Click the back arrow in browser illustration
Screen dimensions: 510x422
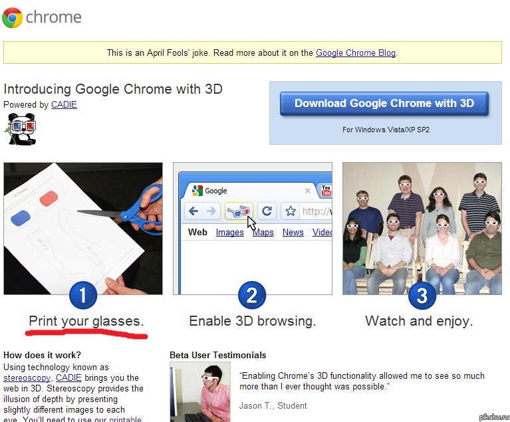click(193, 211)
